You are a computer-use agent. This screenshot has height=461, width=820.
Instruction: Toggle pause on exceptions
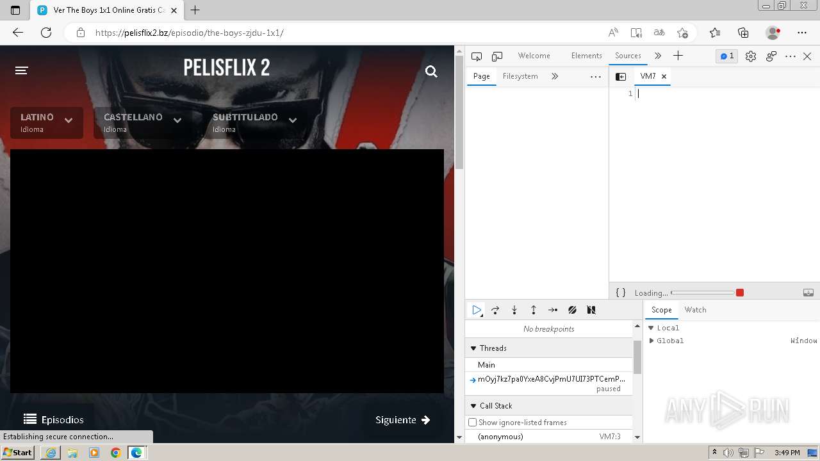pos(591,310)
